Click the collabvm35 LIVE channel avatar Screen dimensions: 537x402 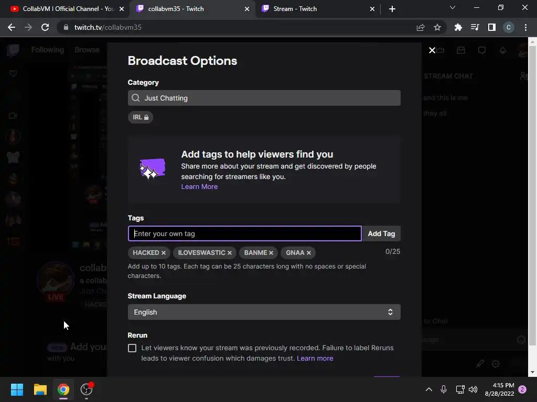(x=56, y=281)
